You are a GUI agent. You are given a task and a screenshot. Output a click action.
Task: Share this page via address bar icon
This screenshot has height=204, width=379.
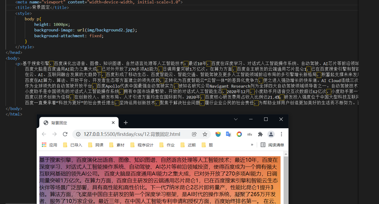(x=194, y=134)
